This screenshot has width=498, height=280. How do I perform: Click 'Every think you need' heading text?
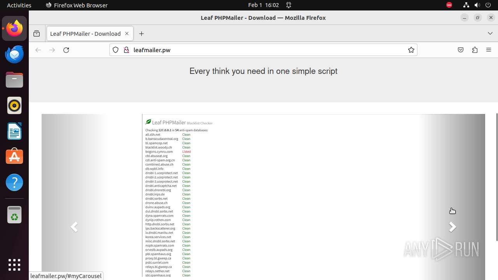point(263,71)
